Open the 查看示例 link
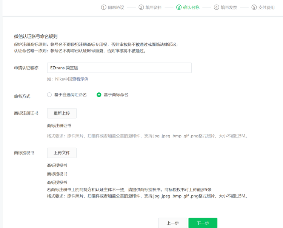This screenshot has width=283, height=228. pos(80,79)
